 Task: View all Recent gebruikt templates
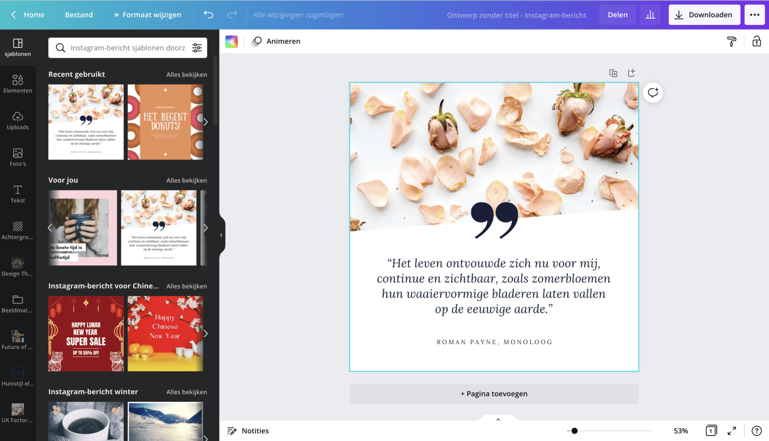pyautogui.click(x=186, y=74)
